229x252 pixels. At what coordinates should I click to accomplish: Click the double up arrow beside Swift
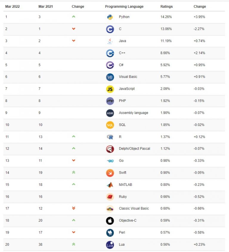(74, 172)
